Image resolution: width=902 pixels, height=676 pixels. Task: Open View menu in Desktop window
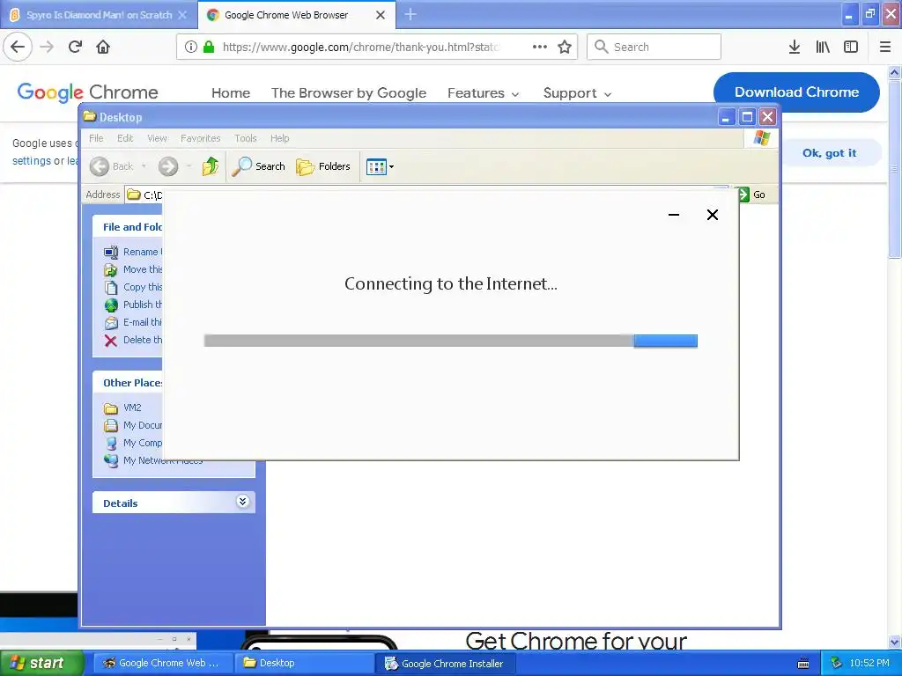(157, 138)
